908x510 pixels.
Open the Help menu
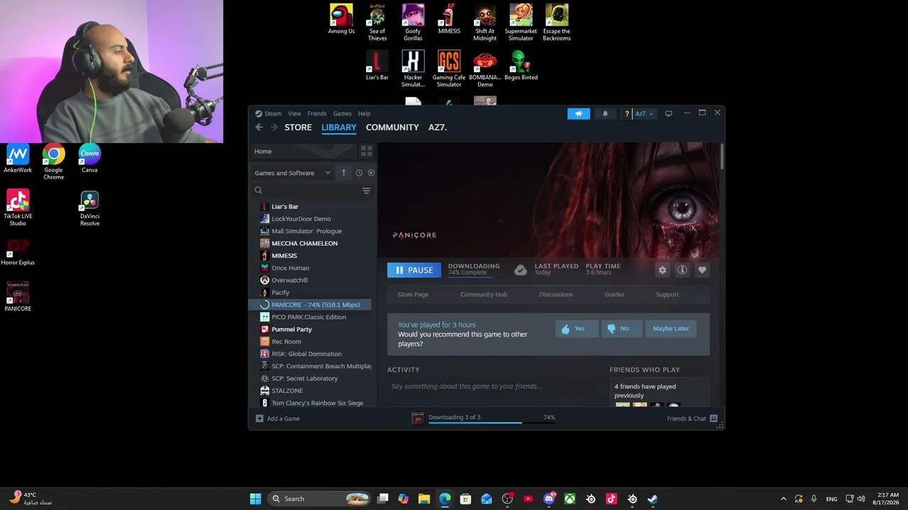coord(364,113)
